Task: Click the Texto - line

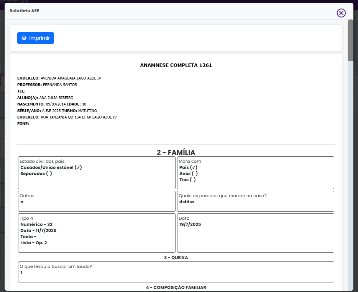Action: [28, 237]
